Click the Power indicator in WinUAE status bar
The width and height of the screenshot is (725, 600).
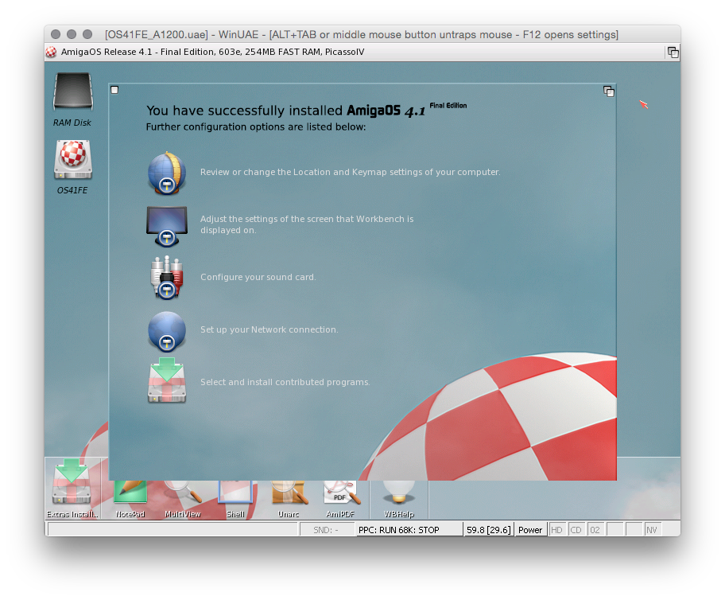(x=530, y=530)
